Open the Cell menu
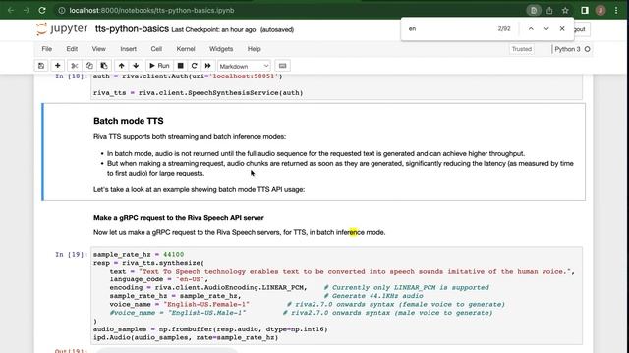This screenshot has width=629, height=353. [156, 49]
